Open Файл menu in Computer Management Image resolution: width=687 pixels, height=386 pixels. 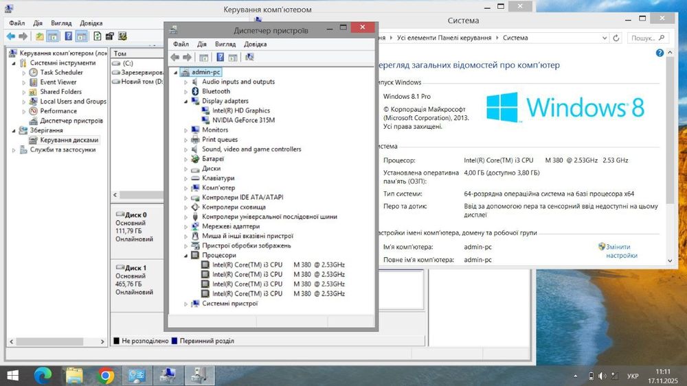[x=17, y=23]
